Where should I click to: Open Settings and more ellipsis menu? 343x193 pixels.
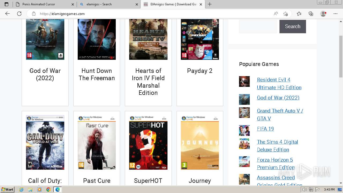[x=335, y=14]
